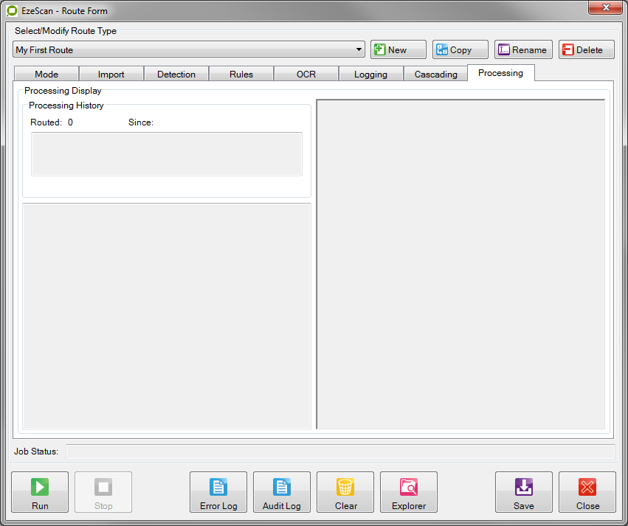Open the Audit Log icon
The height and width of the screenshot is (526, 628).
point(282,487)
